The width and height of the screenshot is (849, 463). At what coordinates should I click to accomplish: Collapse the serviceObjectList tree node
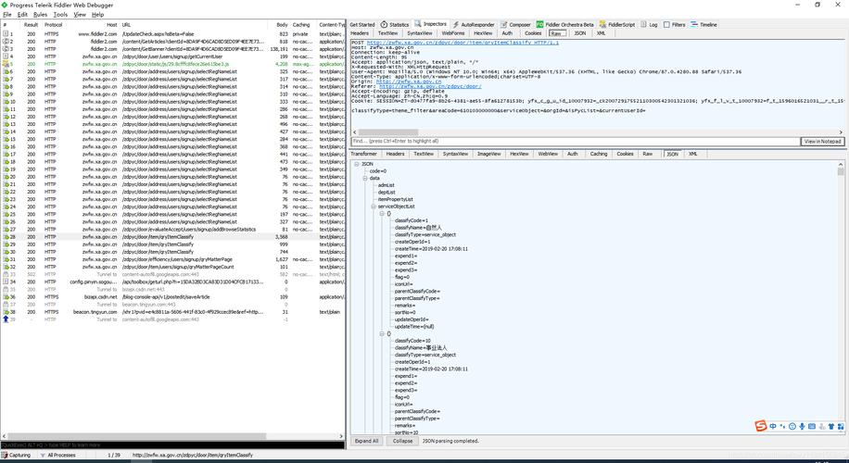[x=373, y=206]
